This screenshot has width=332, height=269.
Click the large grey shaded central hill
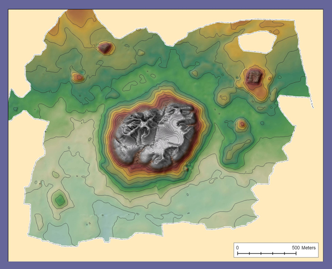click(154, 135)
